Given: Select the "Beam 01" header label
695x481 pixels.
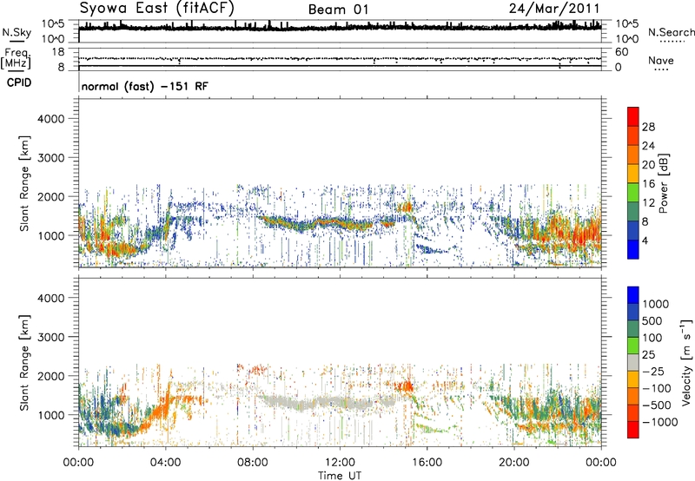Looking at the screenshot, I should point(338,10).
